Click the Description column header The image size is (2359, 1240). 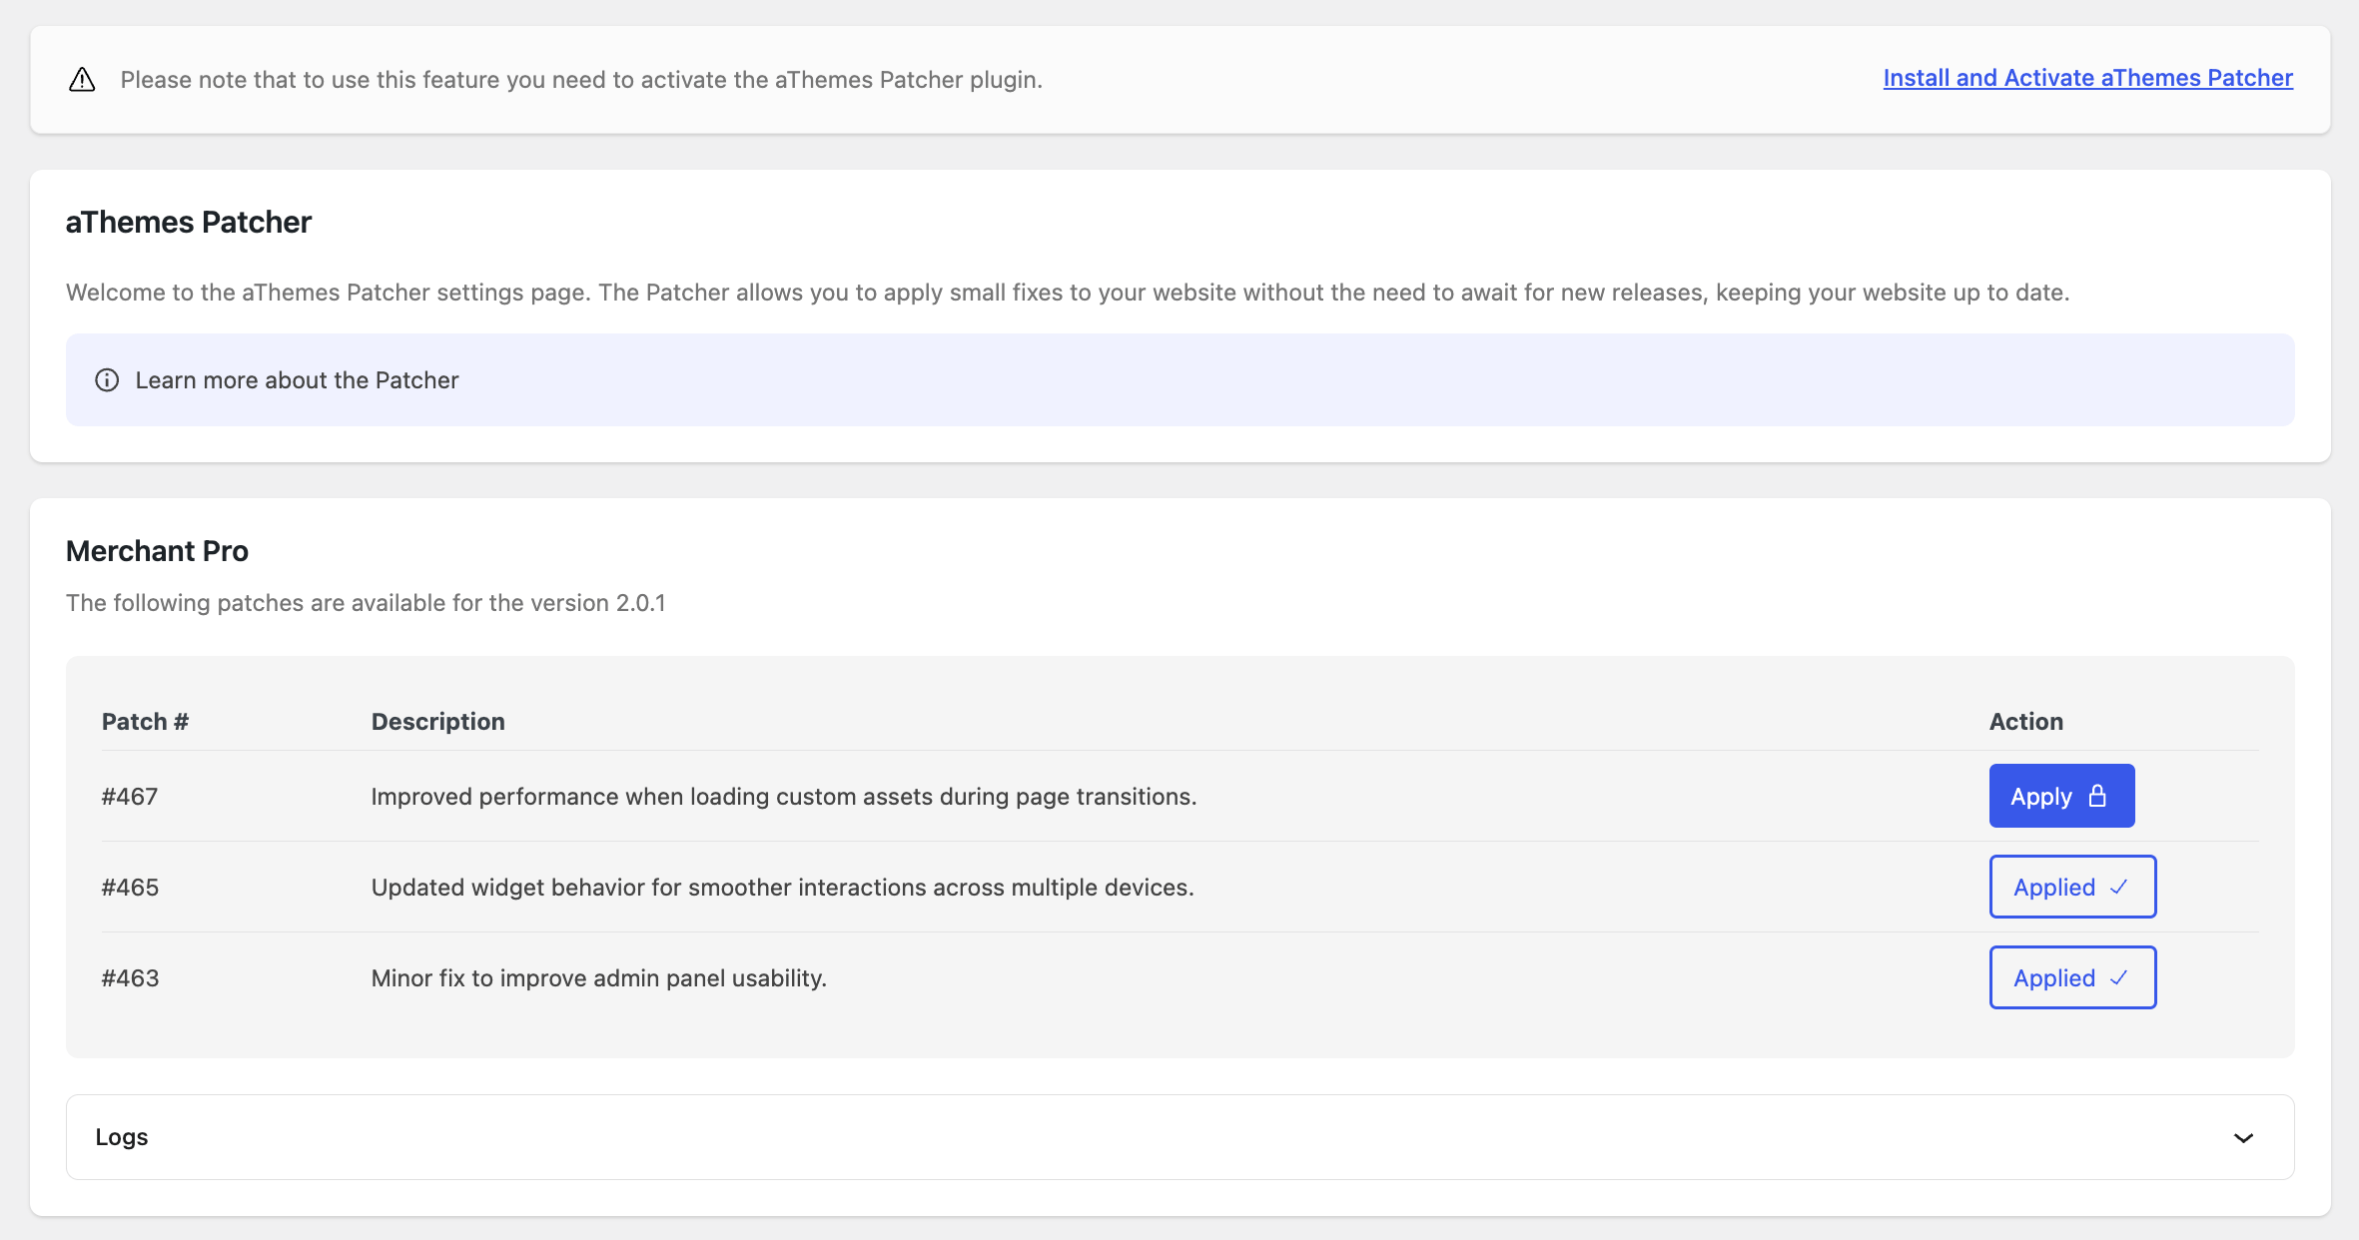[x=437, y=722]
